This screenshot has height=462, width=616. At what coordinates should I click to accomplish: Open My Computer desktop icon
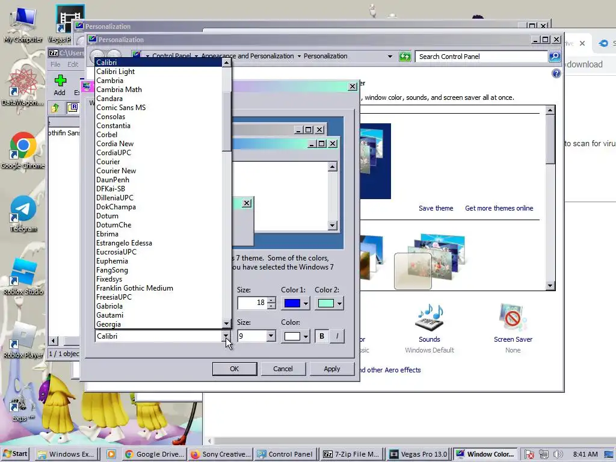(23, 23)
